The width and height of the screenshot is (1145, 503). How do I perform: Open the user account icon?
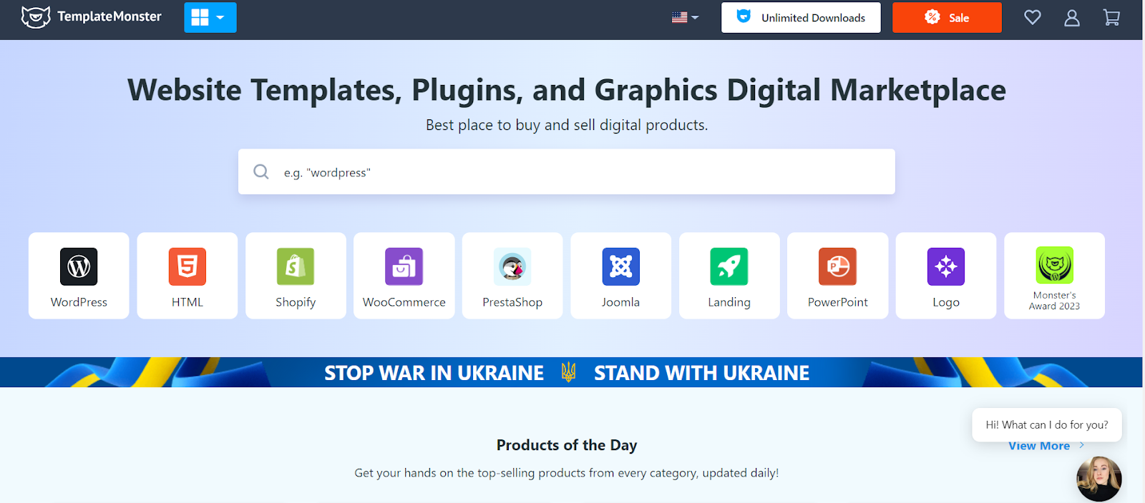point(1072,18)
